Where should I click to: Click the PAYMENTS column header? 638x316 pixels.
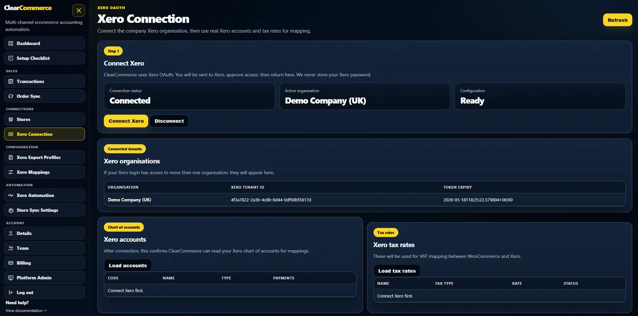tap(284, 278)
